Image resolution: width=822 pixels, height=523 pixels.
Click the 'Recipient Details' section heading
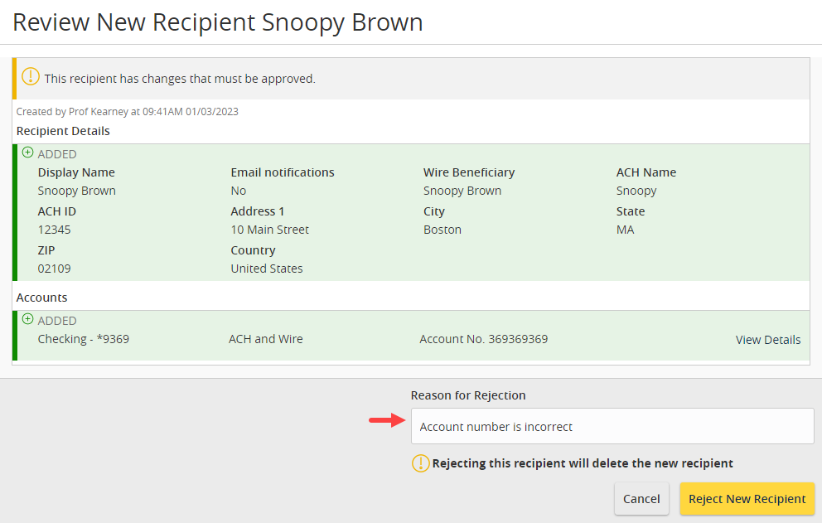pos(63,131)
